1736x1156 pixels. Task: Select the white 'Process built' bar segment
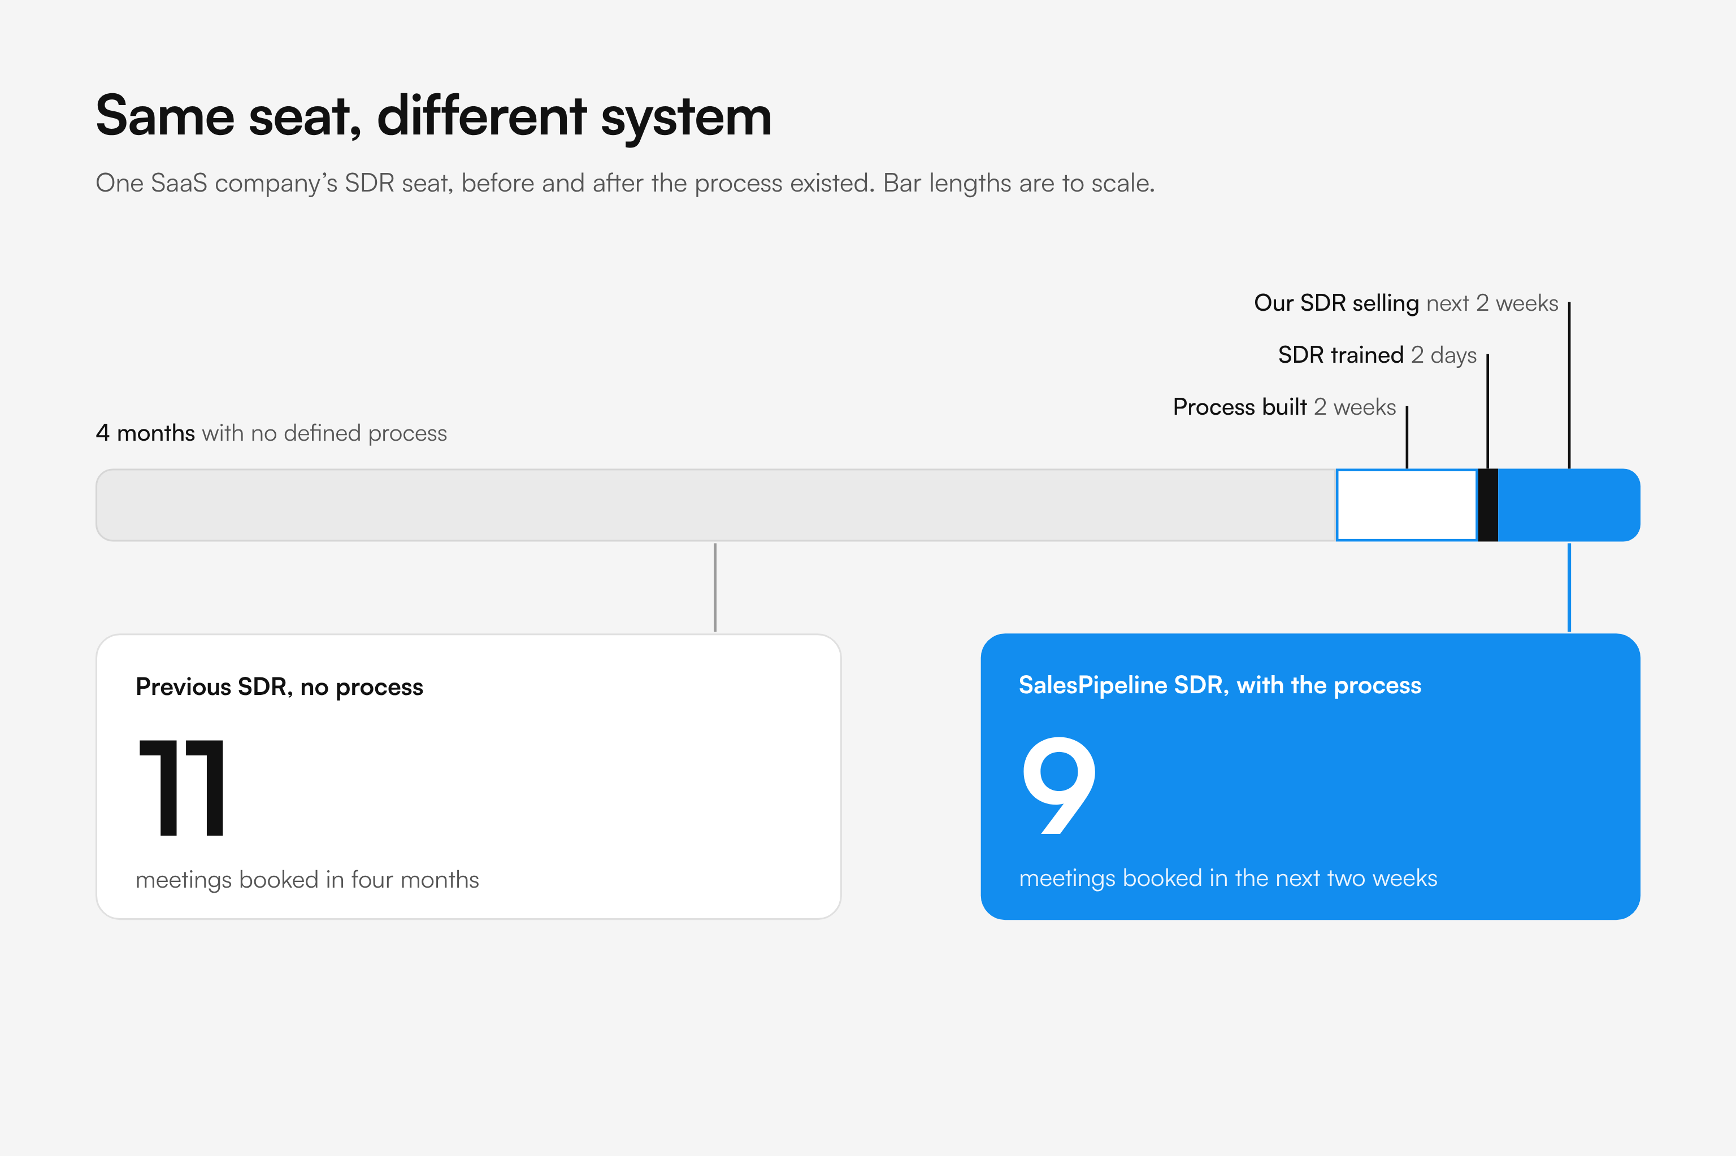coord(1407,505)
